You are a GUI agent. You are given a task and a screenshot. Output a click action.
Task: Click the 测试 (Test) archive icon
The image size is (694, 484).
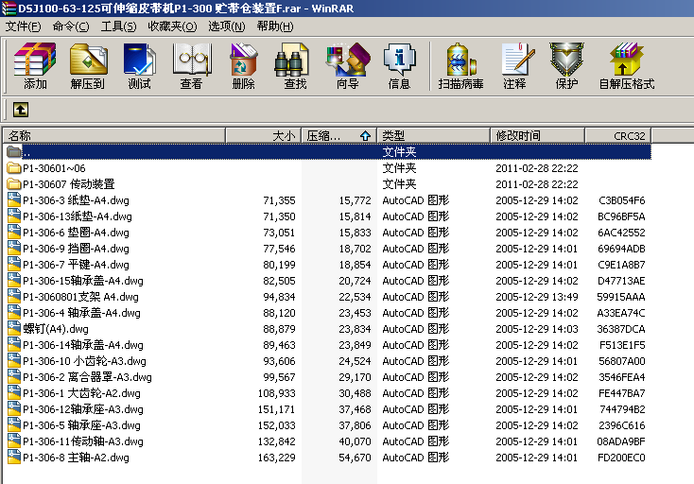(x=139, y=65)
